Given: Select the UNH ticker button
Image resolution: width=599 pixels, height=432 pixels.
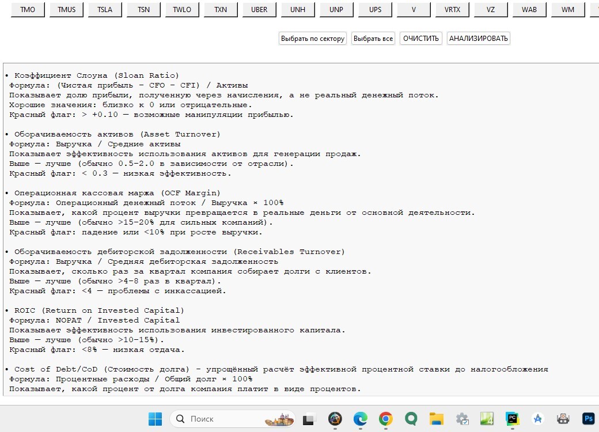Looking at the screenshot, I should [x=298, y=10].
